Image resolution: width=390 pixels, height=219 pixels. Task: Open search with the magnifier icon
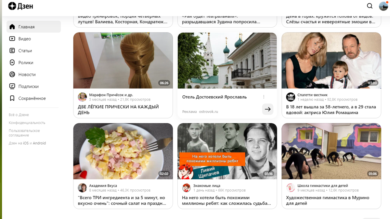click(370, 6)
